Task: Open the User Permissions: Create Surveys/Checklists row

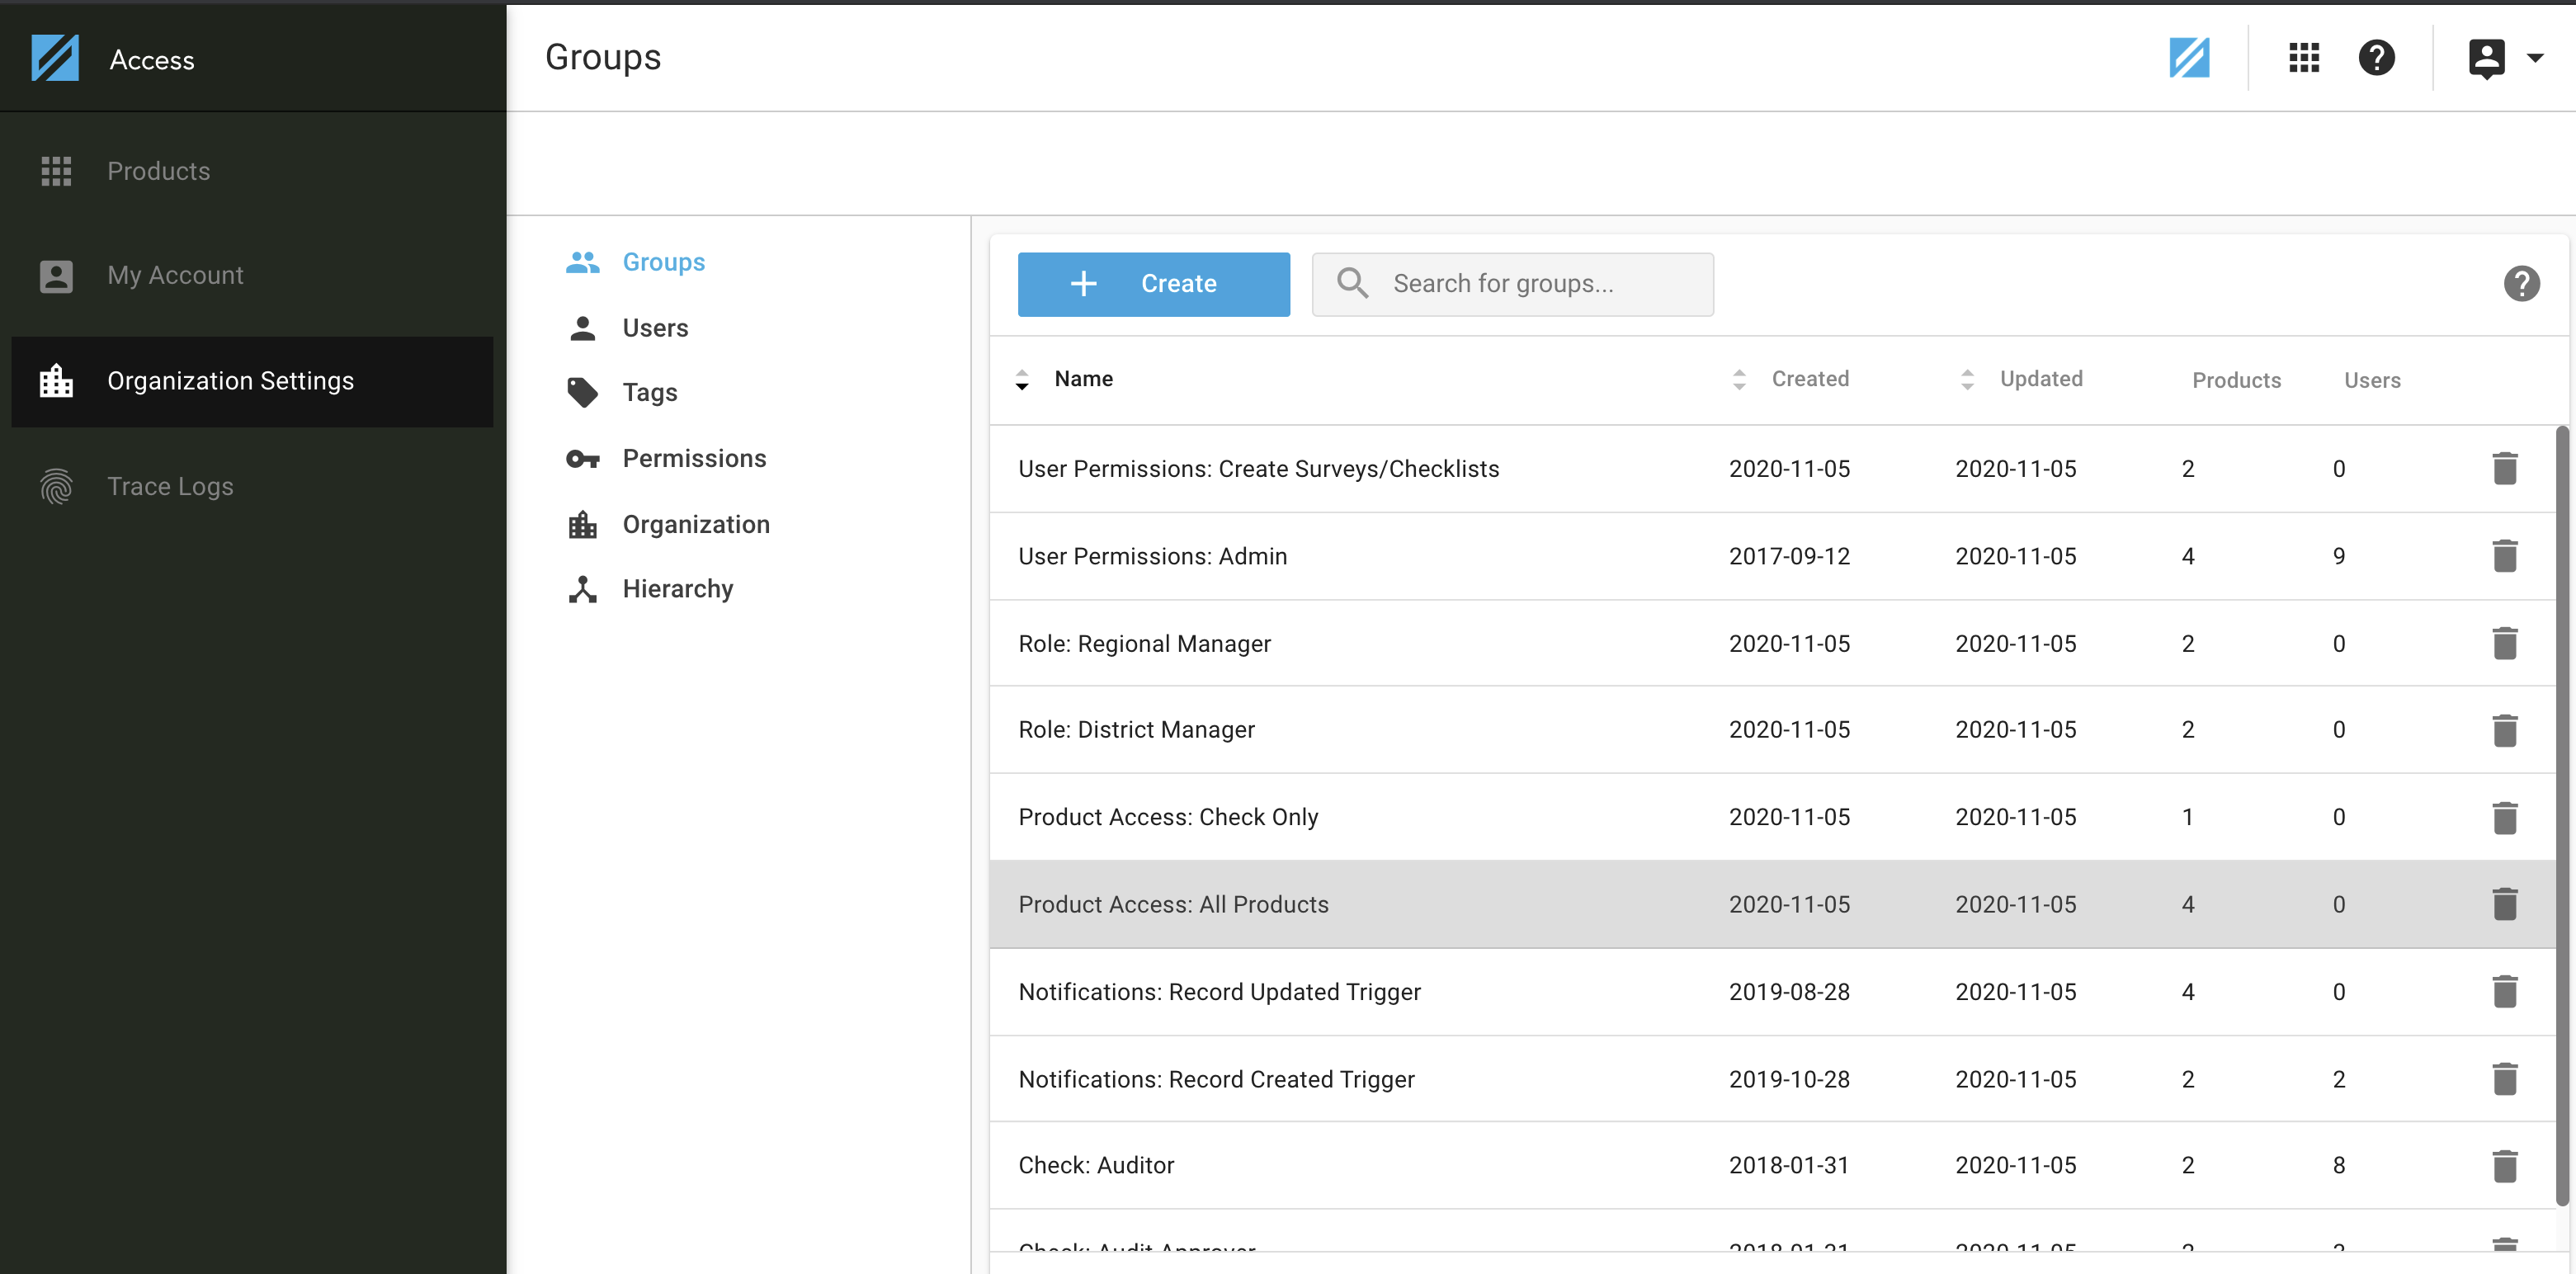Action: (1772, 469)
